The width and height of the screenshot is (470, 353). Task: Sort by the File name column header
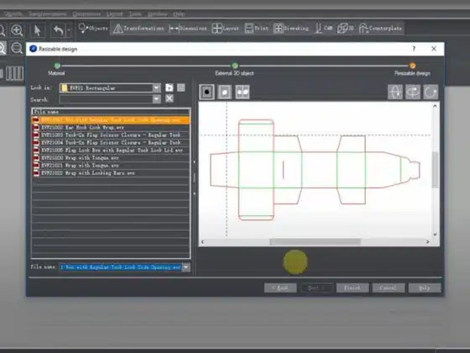pos(111,112)
